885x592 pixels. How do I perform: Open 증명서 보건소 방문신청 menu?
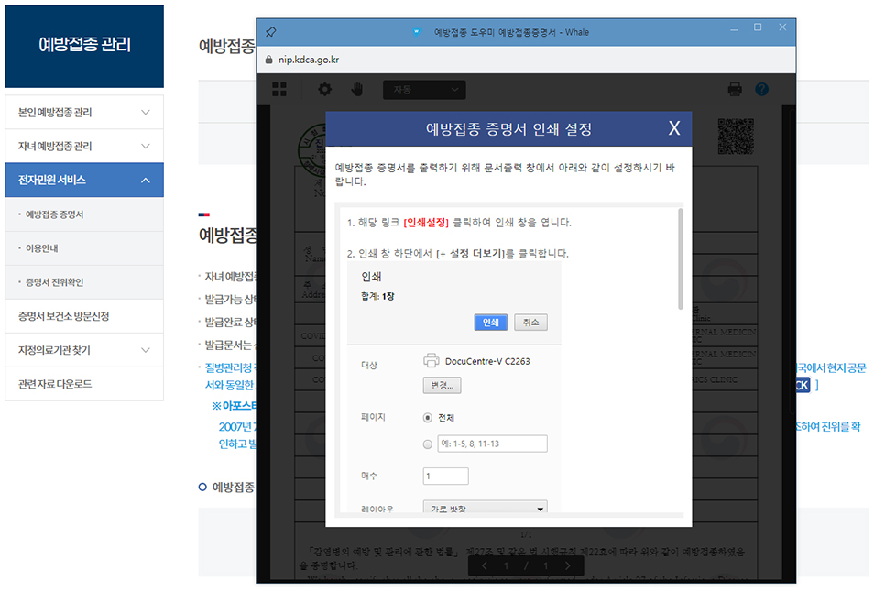click(x=84, y=316)
